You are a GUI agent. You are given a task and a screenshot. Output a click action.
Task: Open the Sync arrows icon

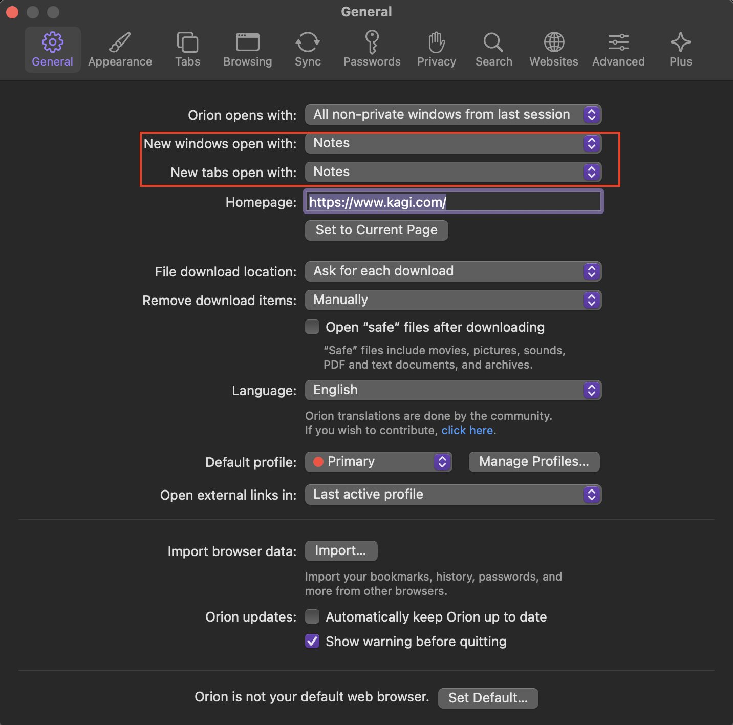pyautogui.click(x=308, y=42)
